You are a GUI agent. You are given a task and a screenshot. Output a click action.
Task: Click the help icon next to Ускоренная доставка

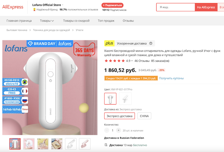click(151, 43)
